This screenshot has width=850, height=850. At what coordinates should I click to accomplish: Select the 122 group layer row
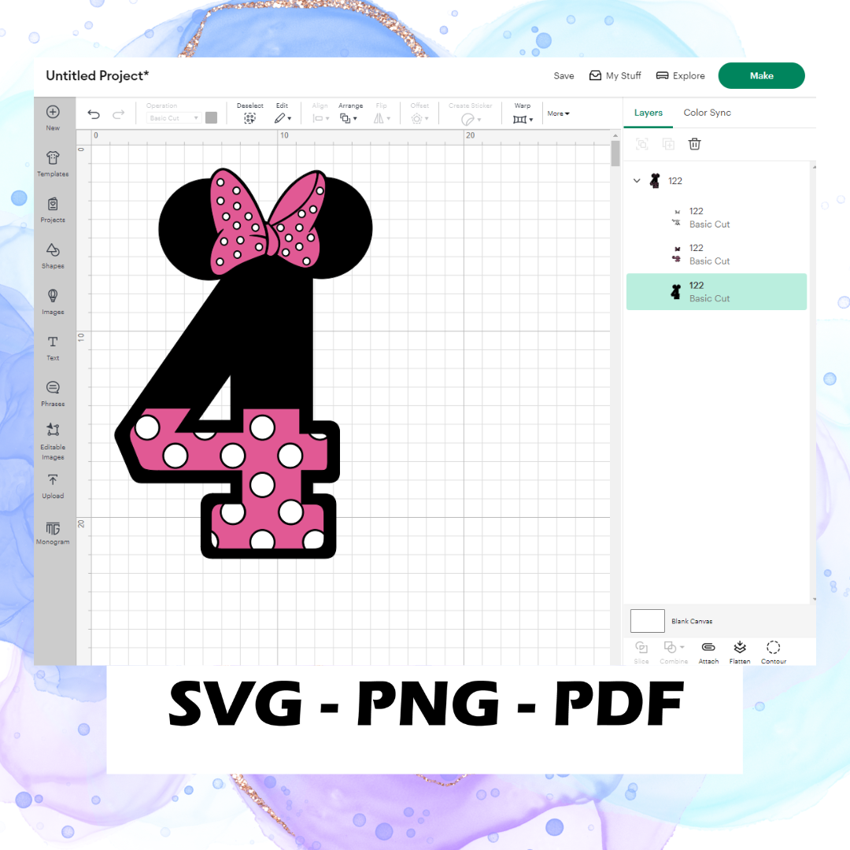coord(715,180)
